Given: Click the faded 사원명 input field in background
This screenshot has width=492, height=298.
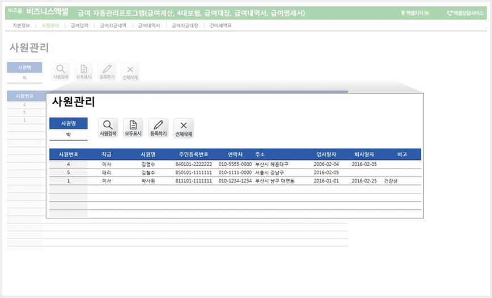Looking at the screenshot, I should (x=24, y=78).
